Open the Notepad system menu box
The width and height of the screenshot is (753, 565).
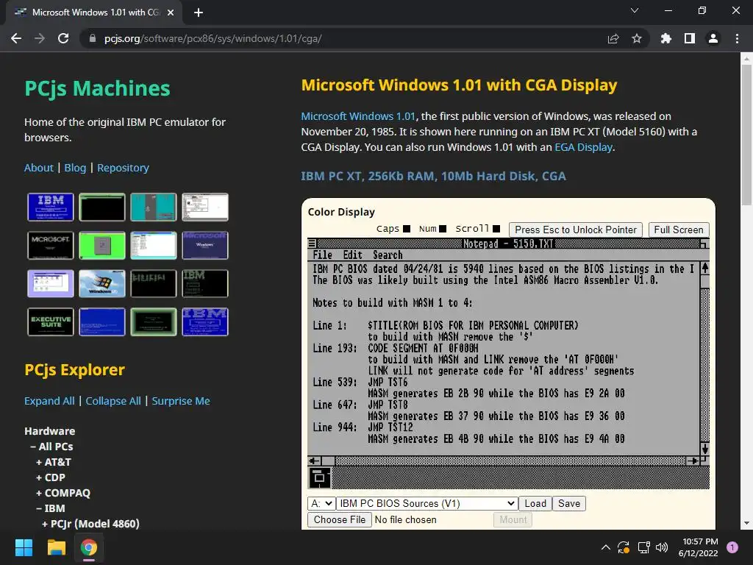point(312,244)
